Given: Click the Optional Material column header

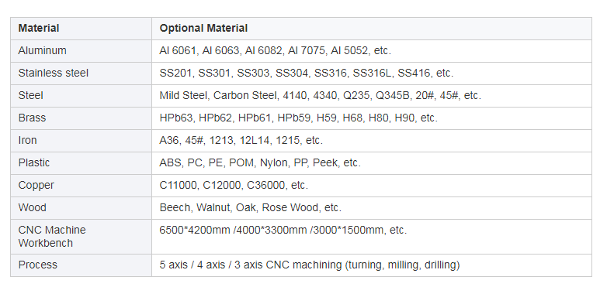Looking at the screenshot, I should coord(372,29).
